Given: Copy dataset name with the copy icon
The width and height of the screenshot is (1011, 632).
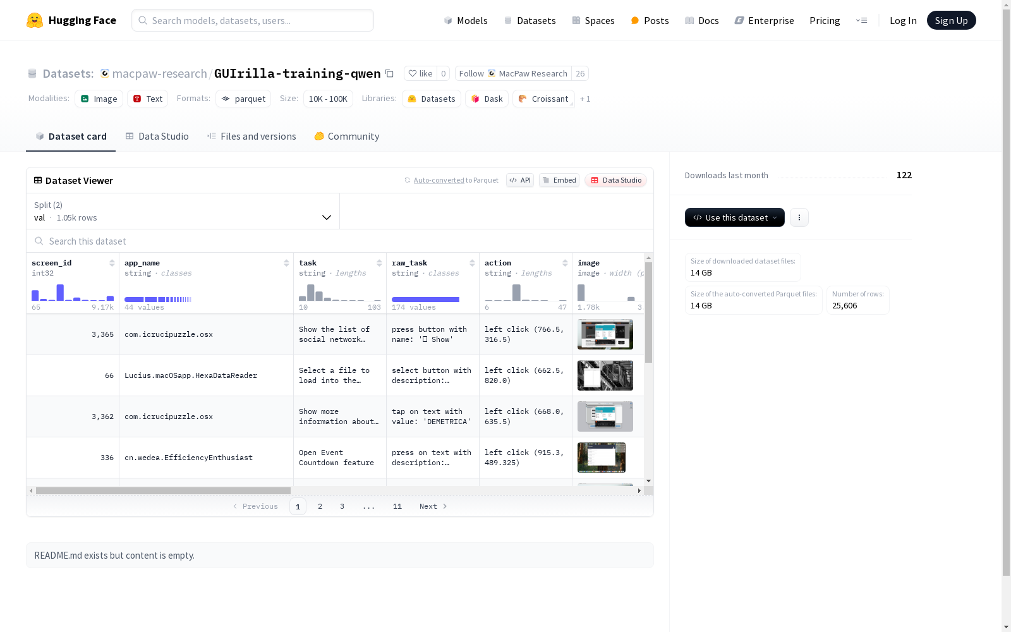Looking at the screenshot, I should tap(390, 73).
